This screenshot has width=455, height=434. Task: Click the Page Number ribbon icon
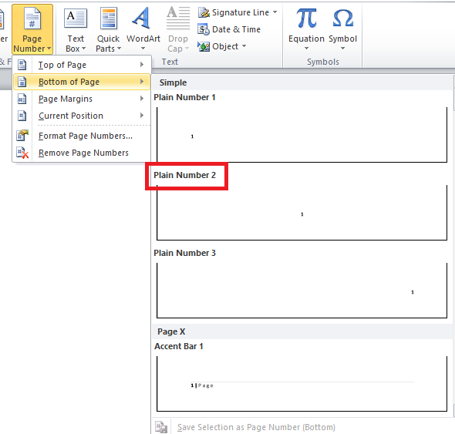32,19
